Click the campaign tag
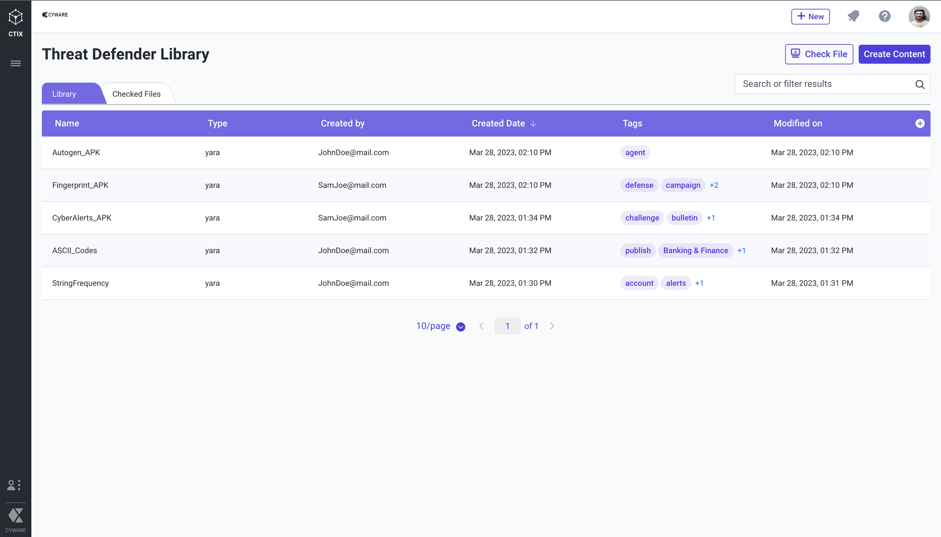 pos(683,185)
